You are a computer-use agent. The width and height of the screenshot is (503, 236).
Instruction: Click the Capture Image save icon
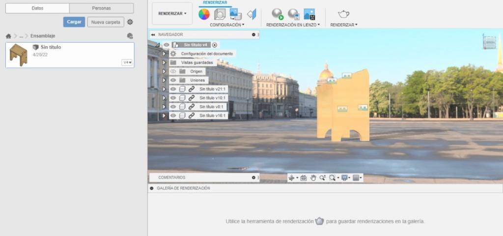point(309,14)
